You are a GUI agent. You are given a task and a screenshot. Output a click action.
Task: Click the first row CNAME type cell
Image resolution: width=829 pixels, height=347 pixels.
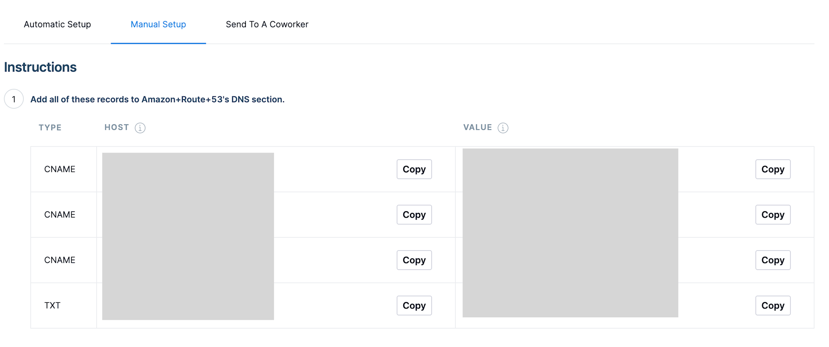[60, 169]
